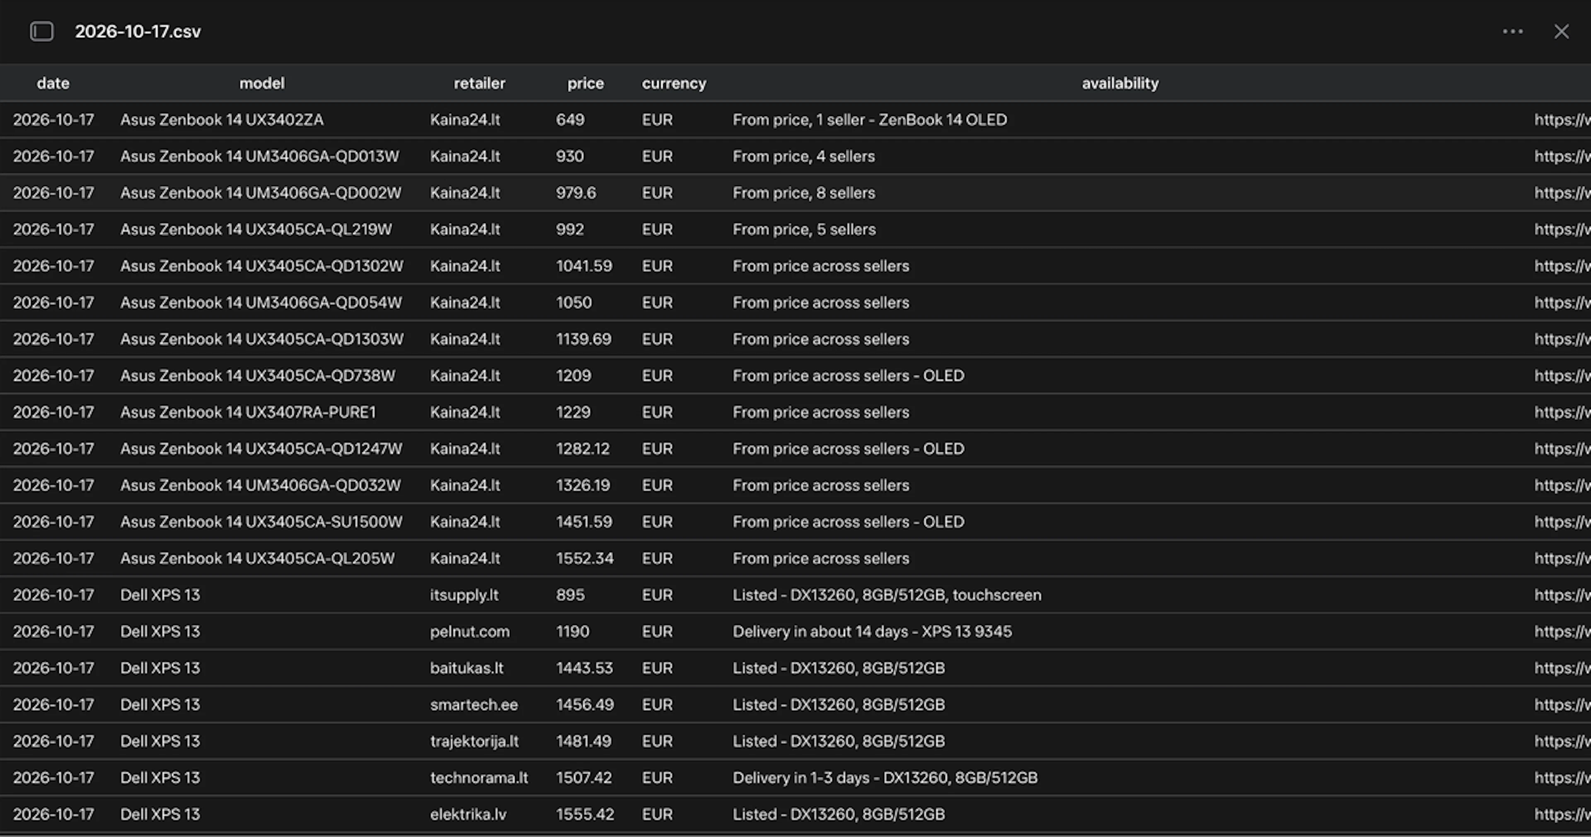Click price value 1139.69
Viewport: 1591px width, 837px height.
[584, 339]
